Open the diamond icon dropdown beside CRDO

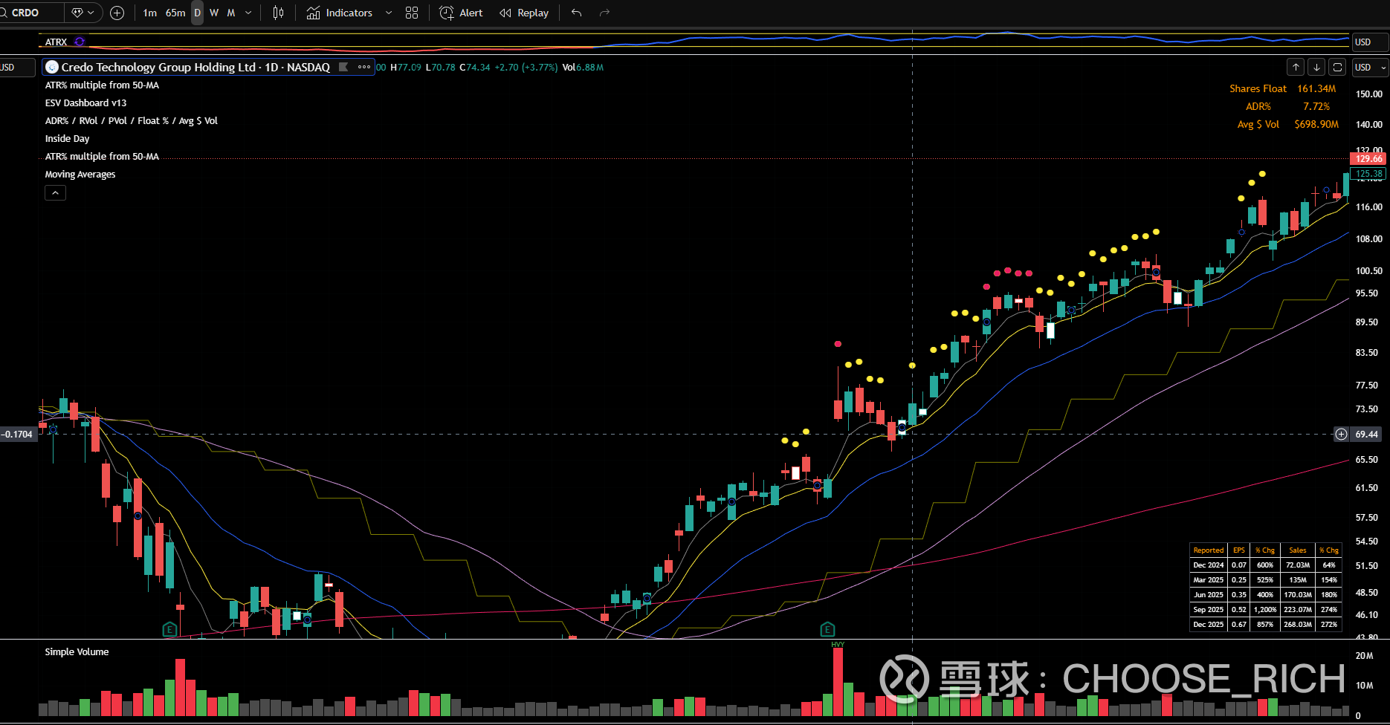[x=83, y=13]
